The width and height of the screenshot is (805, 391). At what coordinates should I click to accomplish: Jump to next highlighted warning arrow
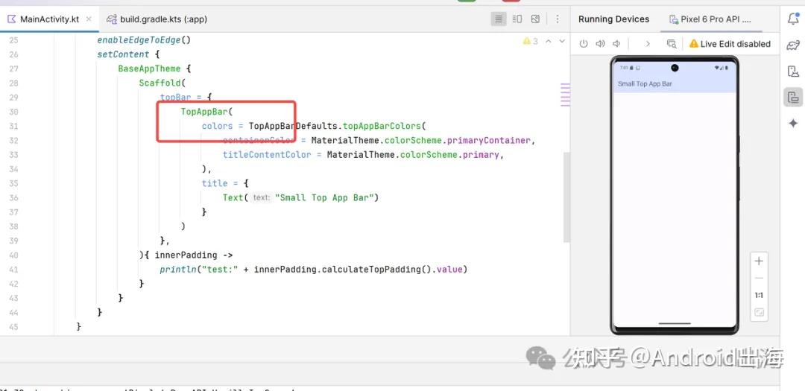(x=561, y=41)
